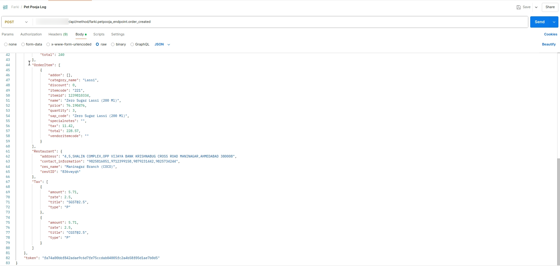
Task: Click the "tax": 11.42 value
Action: pyautogui.click(x=67, y=126)
